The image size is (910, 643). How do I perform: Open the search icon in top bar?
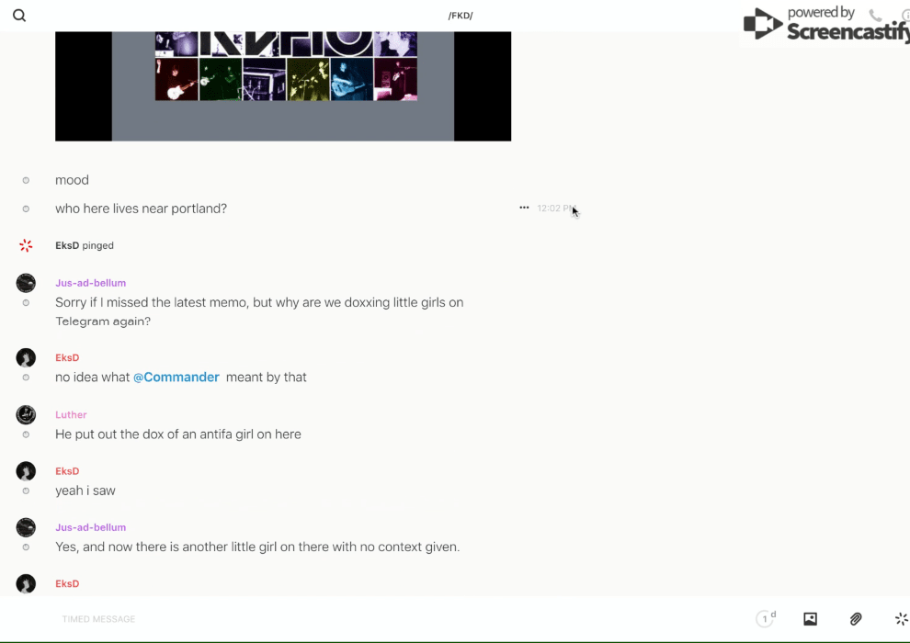click(x=19, y=16)
